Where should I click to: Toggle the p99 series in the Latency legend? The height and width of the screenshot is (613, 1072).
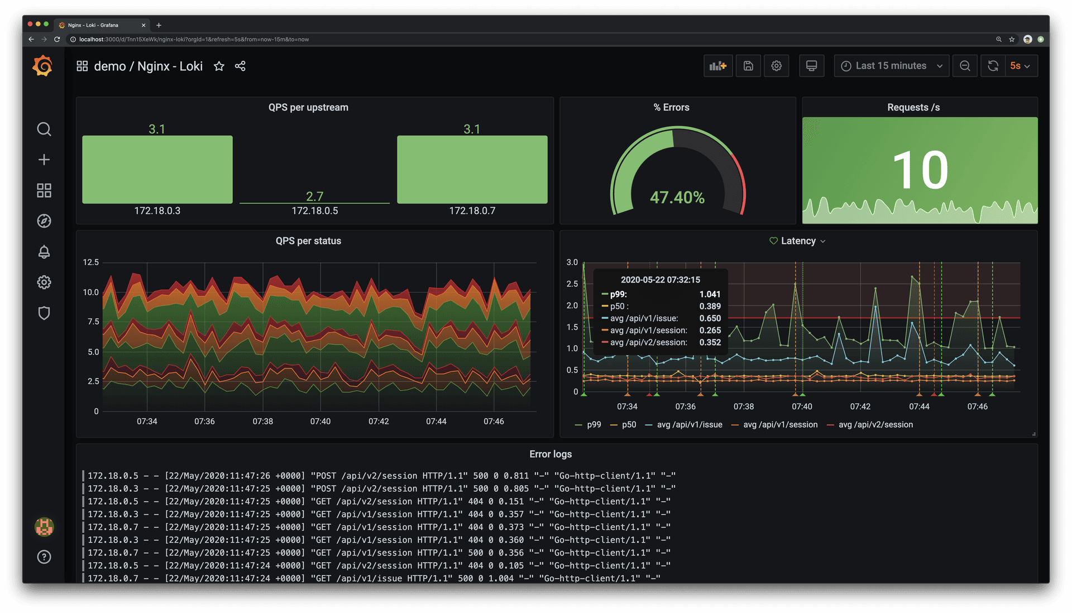(595, 424)
